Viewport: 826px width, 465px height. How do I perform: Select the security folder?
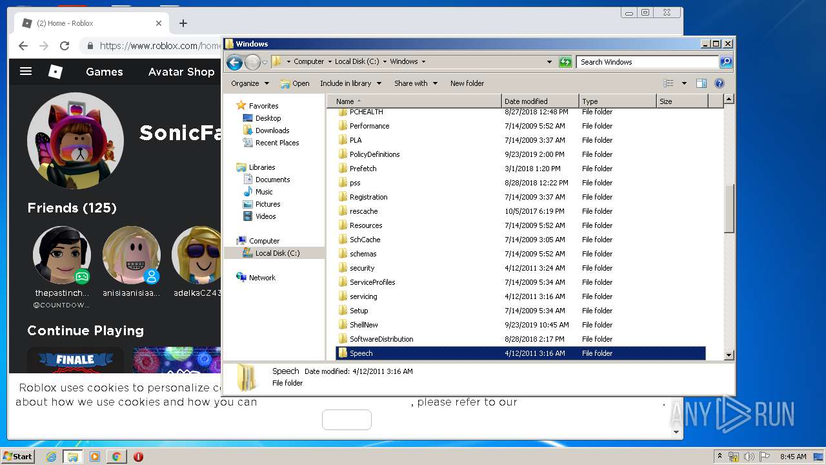[x=361, y=268]
